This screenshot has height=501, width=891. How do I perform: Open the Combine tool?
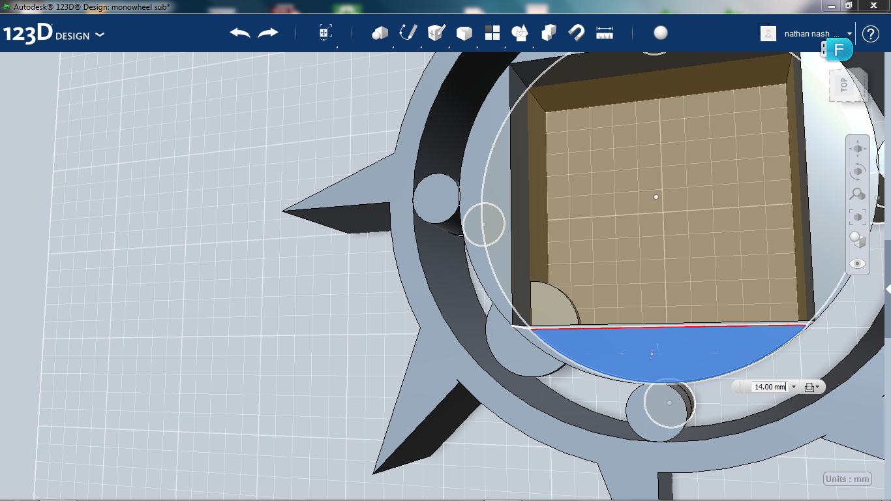[549, 33]
